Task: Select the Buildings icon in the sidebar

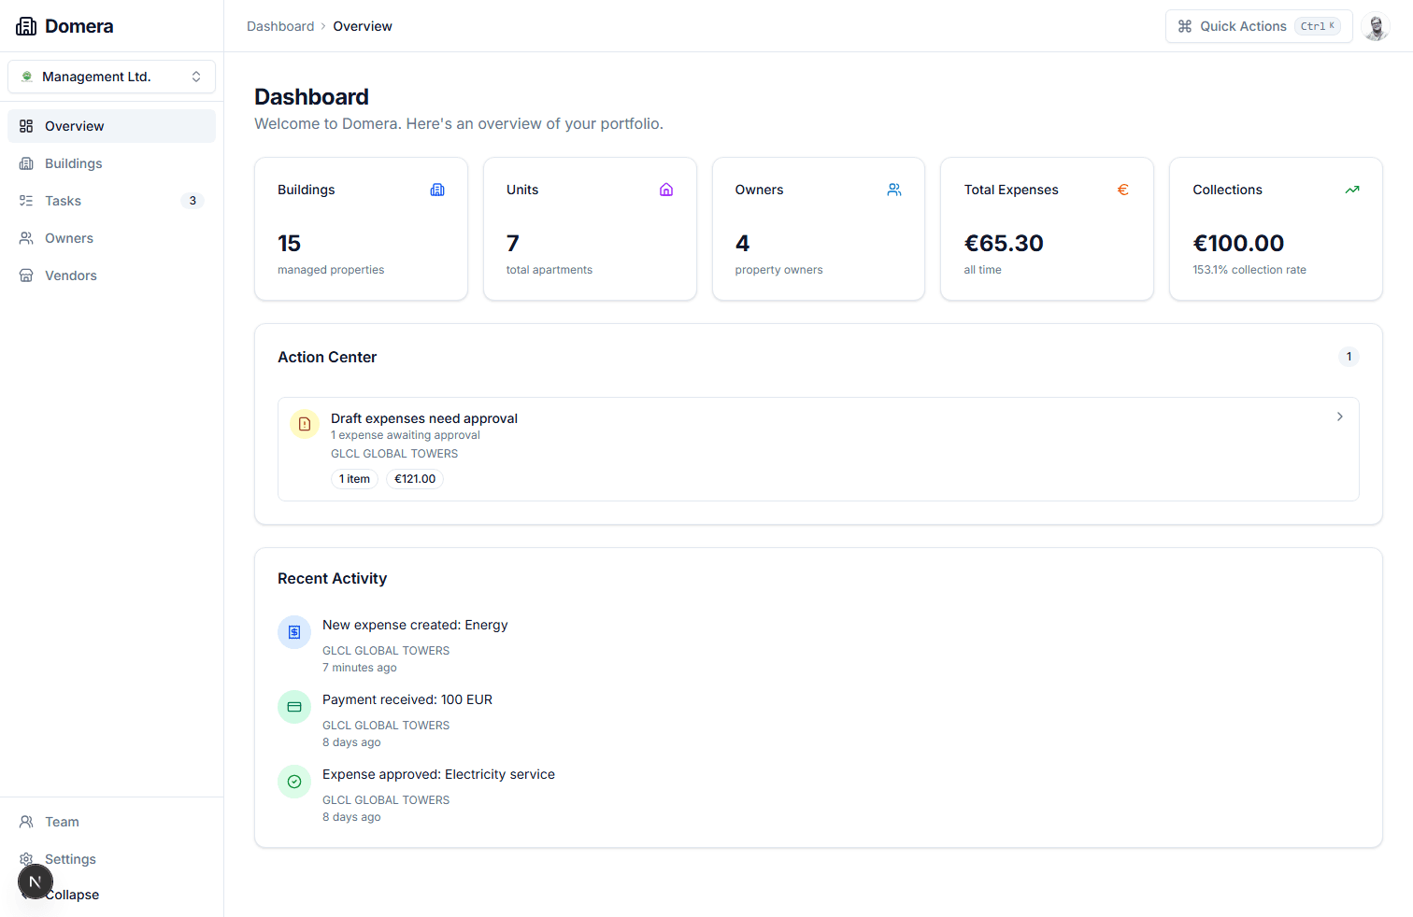Action: [x=26, y=162]
